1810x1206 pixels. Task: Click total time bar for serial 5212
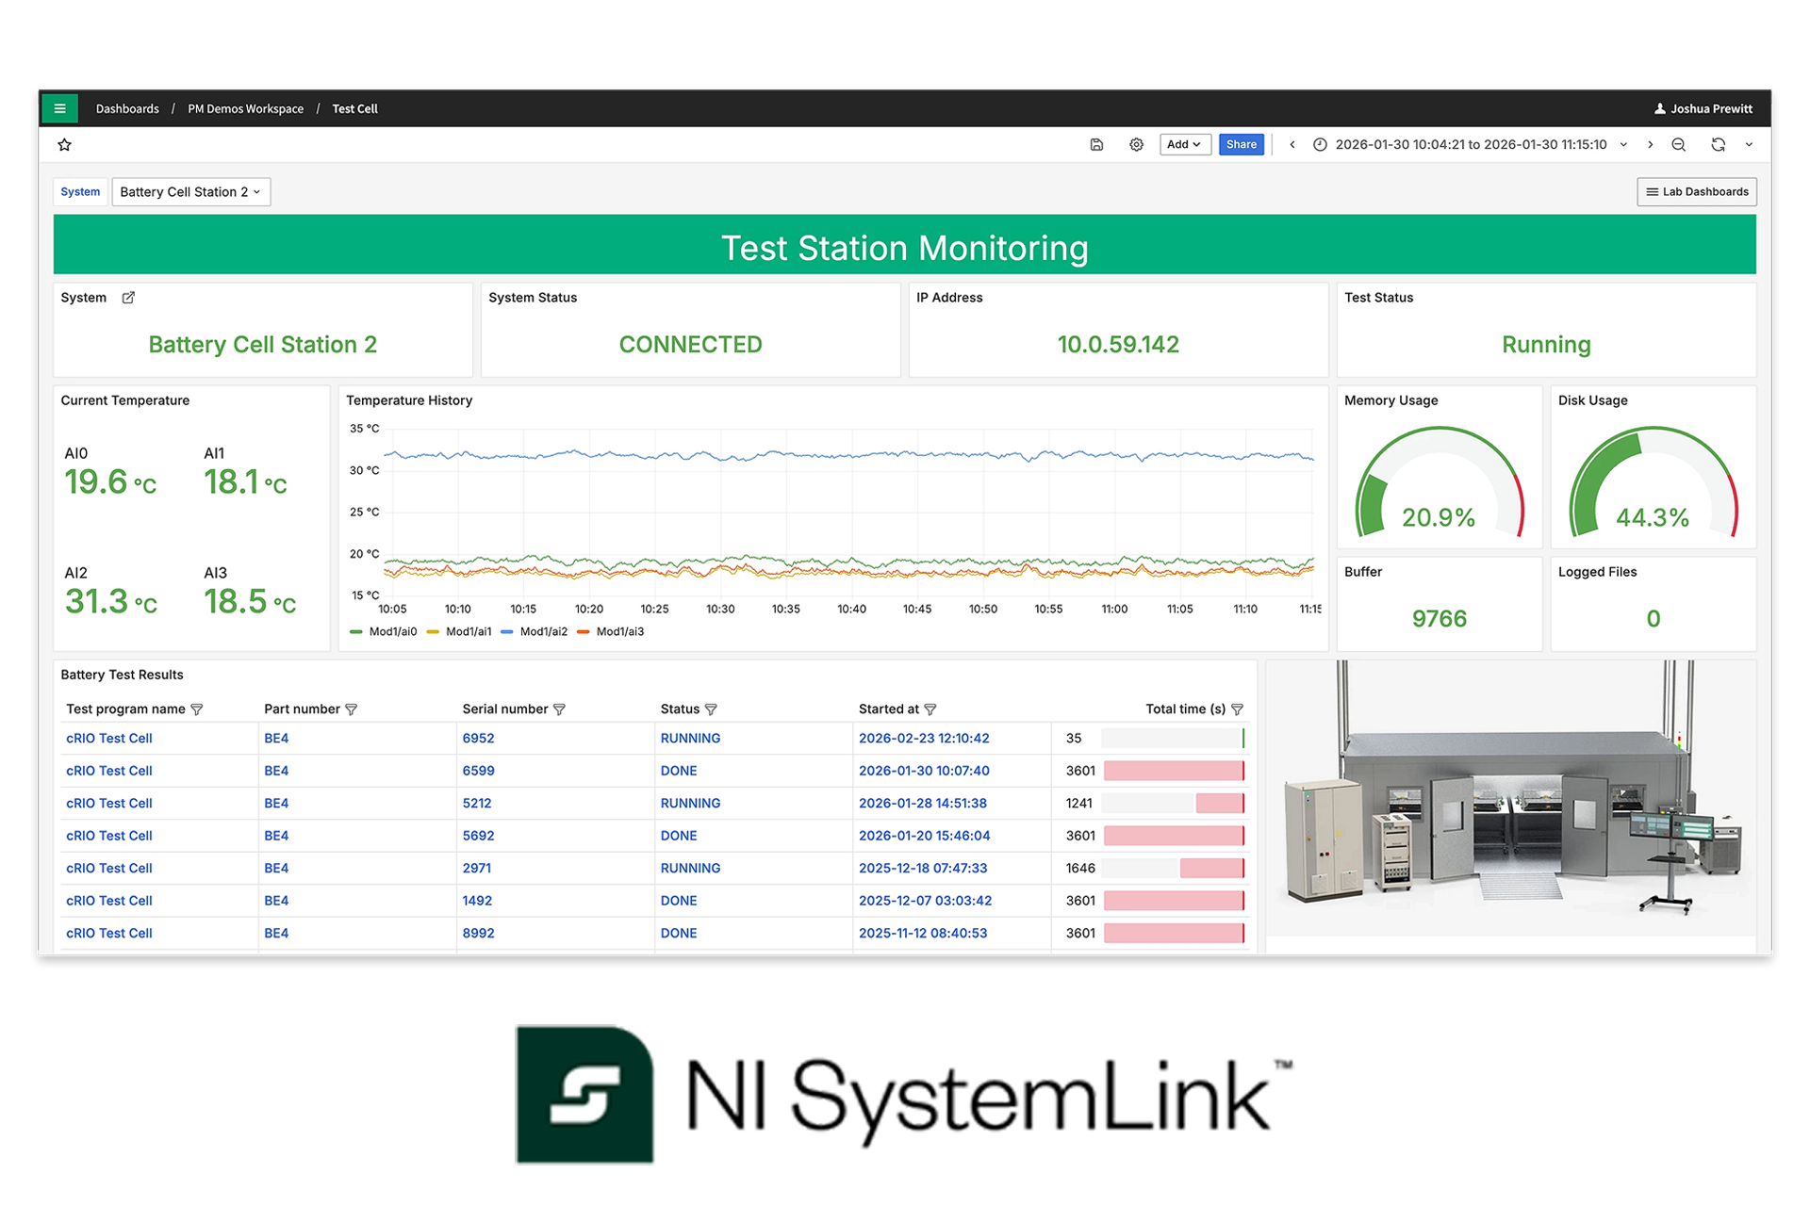(x=1174, y=804)
